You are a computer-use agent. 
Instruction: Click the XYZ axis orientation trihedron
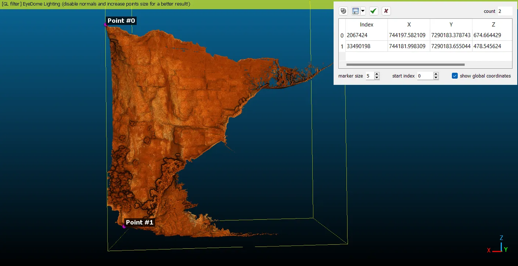click(499, 245)
